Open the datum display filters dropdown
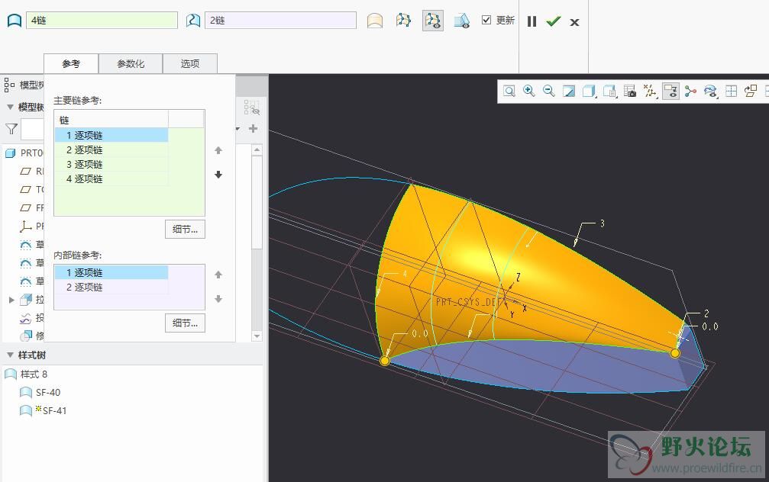This screenshot has width=769, height=482. (651, 91)
